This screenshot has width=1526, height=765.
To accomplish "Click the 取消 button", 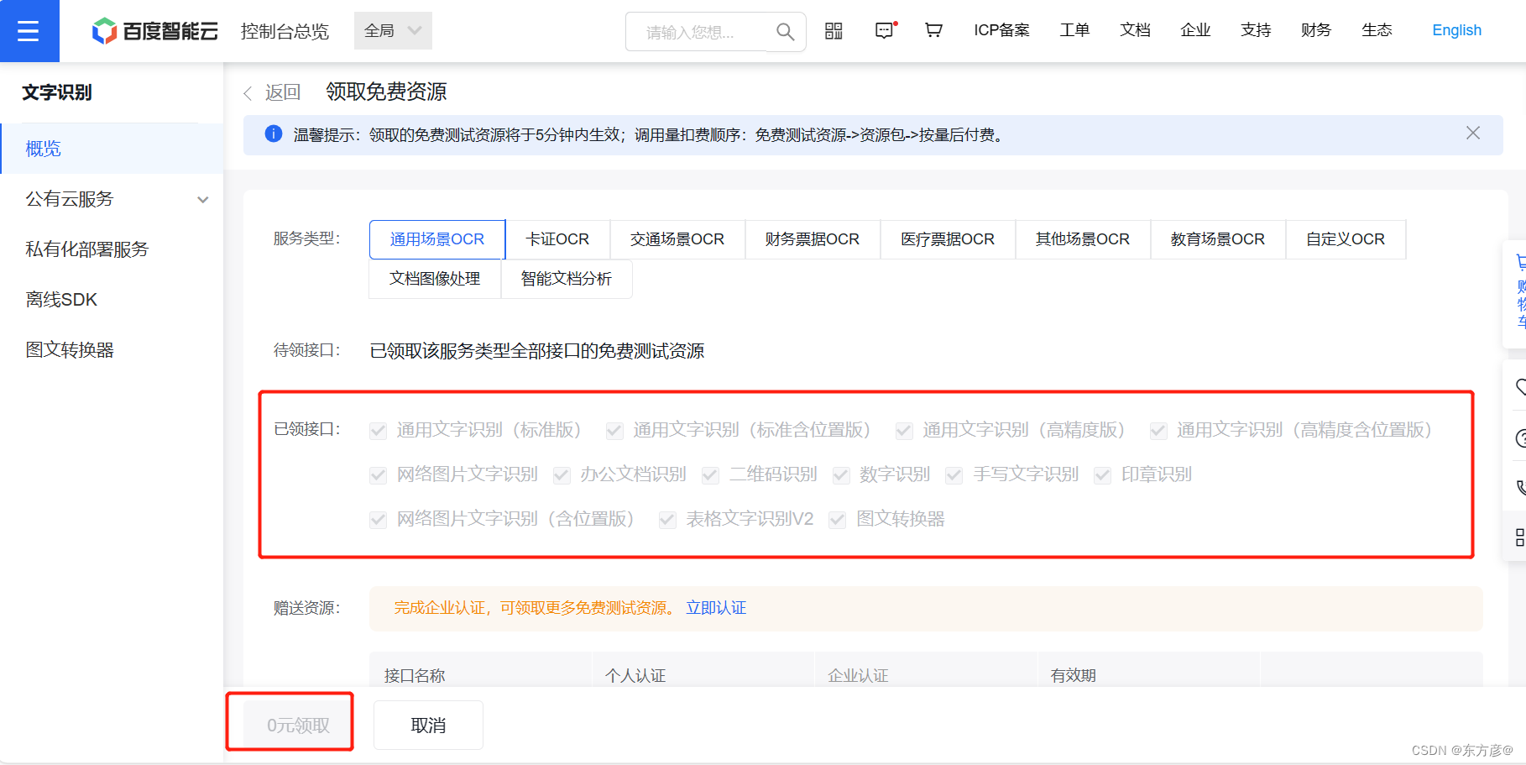I will (428, 725).
